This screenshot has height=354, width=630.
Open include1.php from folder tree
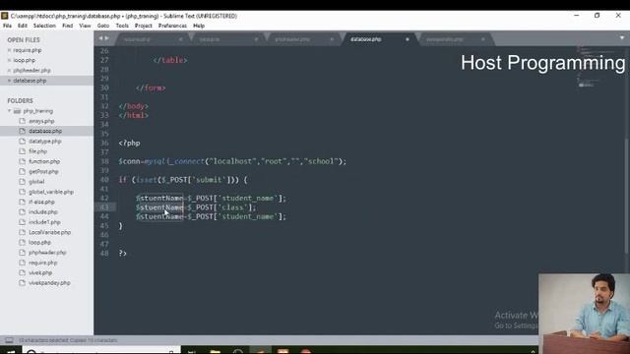tap(44, 222)
